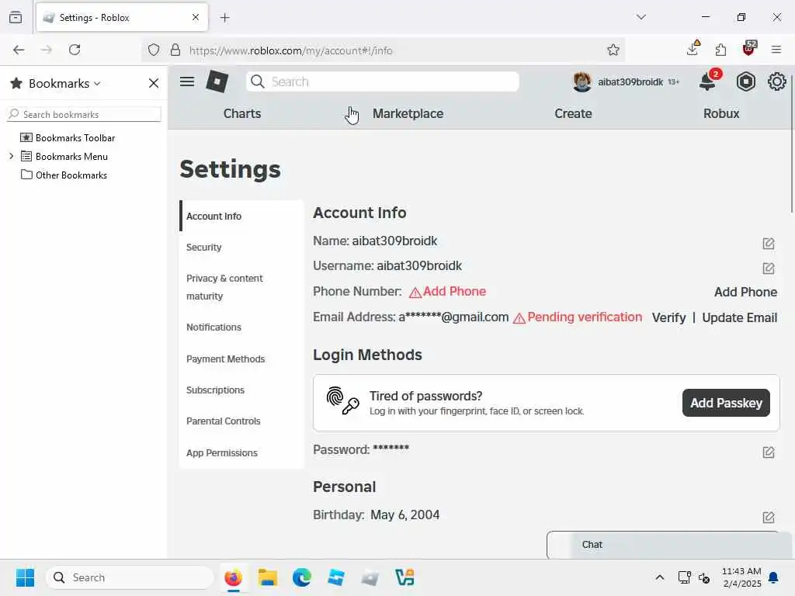Bookmark this page with the star icon
Viewport: 795px width, 596px height.
[x=613, y=50]
